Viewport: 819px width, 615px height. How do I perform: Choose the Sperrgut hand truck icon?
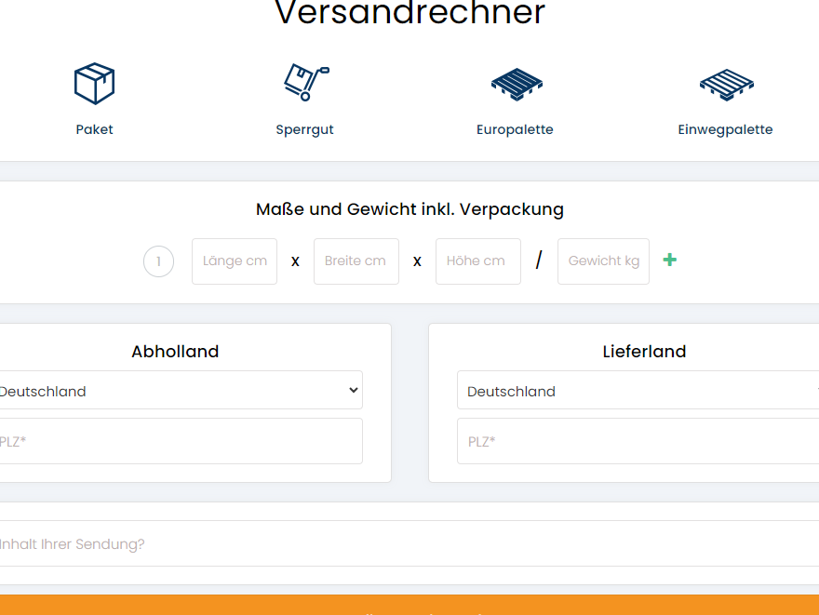[305, 83]
